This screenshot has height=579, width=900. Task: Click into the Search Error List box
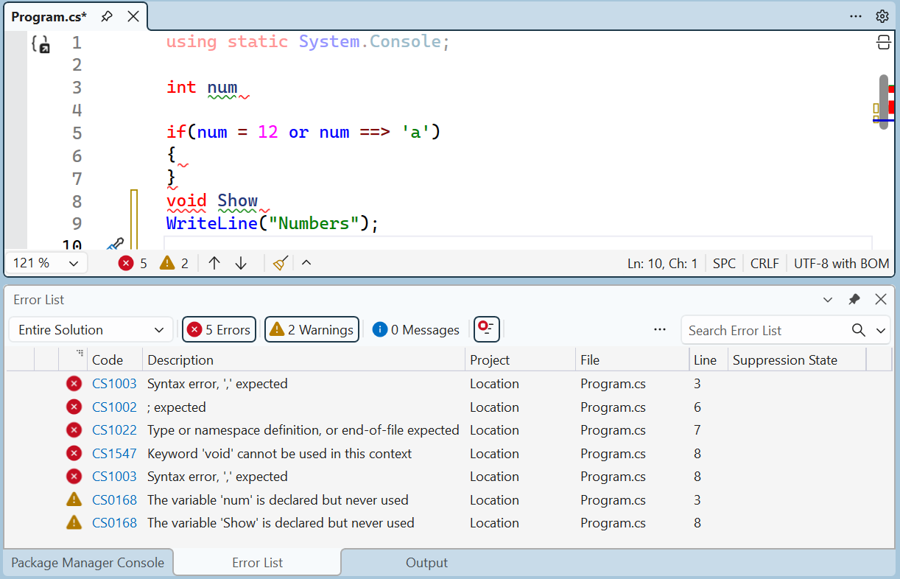click(764, 330)
